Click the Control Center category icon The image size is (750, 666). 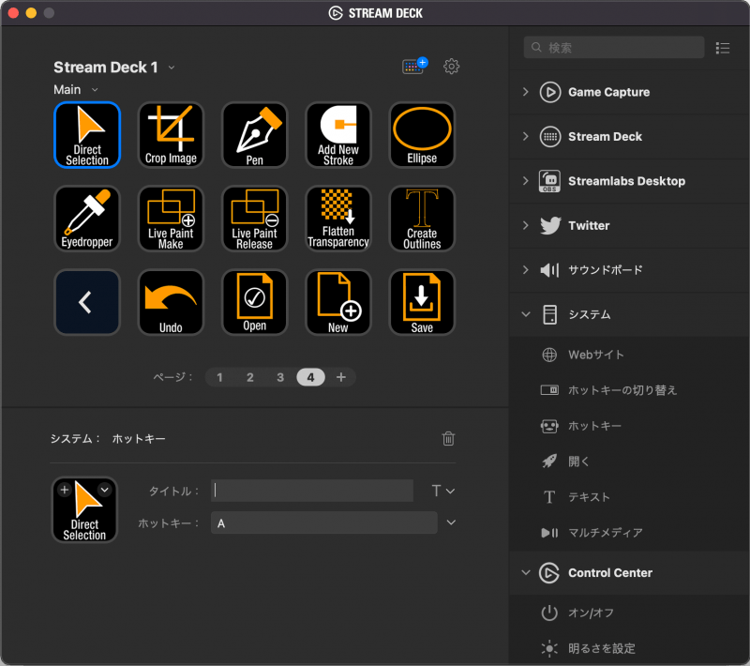[549, 573]
